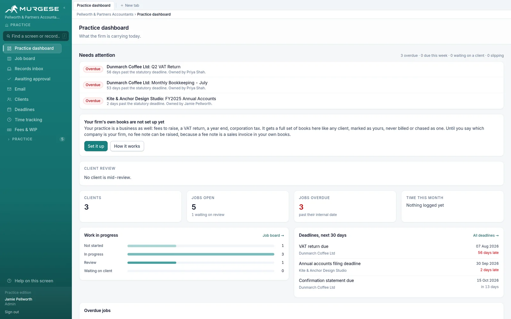This screenshot has width=511, height=319.
Task: Click How it works button
Action: (127, 146)
